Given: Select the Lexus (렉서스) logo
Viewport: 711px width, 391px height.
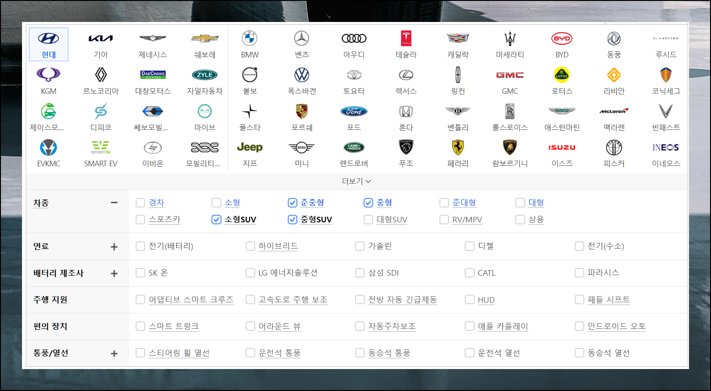Looking at the screenshot, I should click(x=406, y=75).
